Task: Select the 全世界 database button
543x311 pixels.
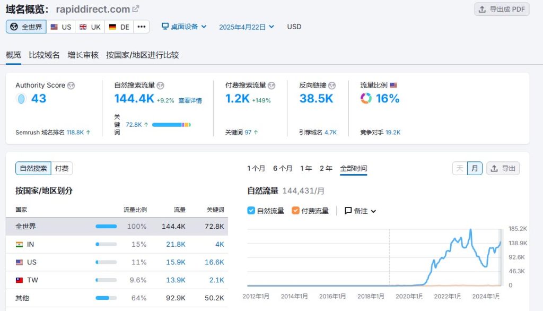Action: click(x=26, y=27)
